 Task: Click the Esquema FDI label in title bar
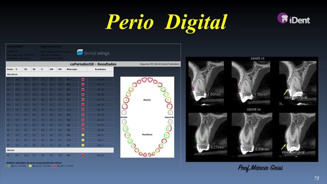pyautogui.click(x=160, y=64)
